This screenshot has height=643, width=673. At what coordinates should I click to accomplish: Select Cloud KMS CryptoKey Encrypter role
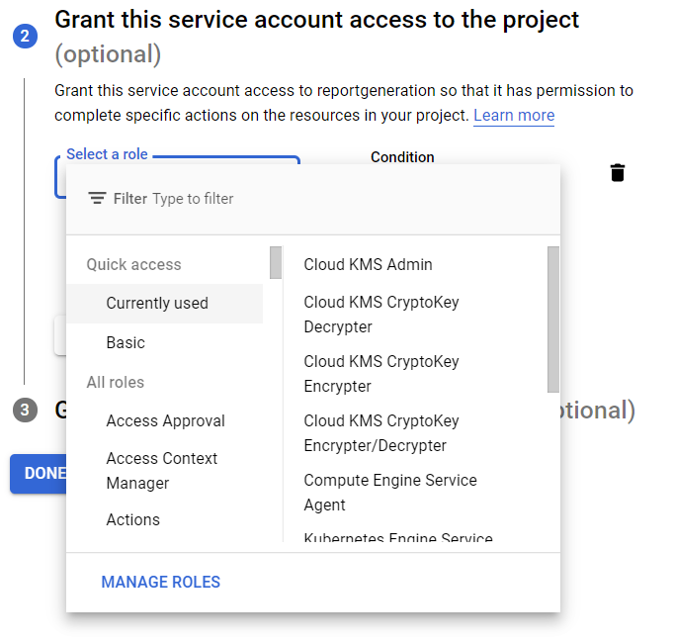point(380,374)
